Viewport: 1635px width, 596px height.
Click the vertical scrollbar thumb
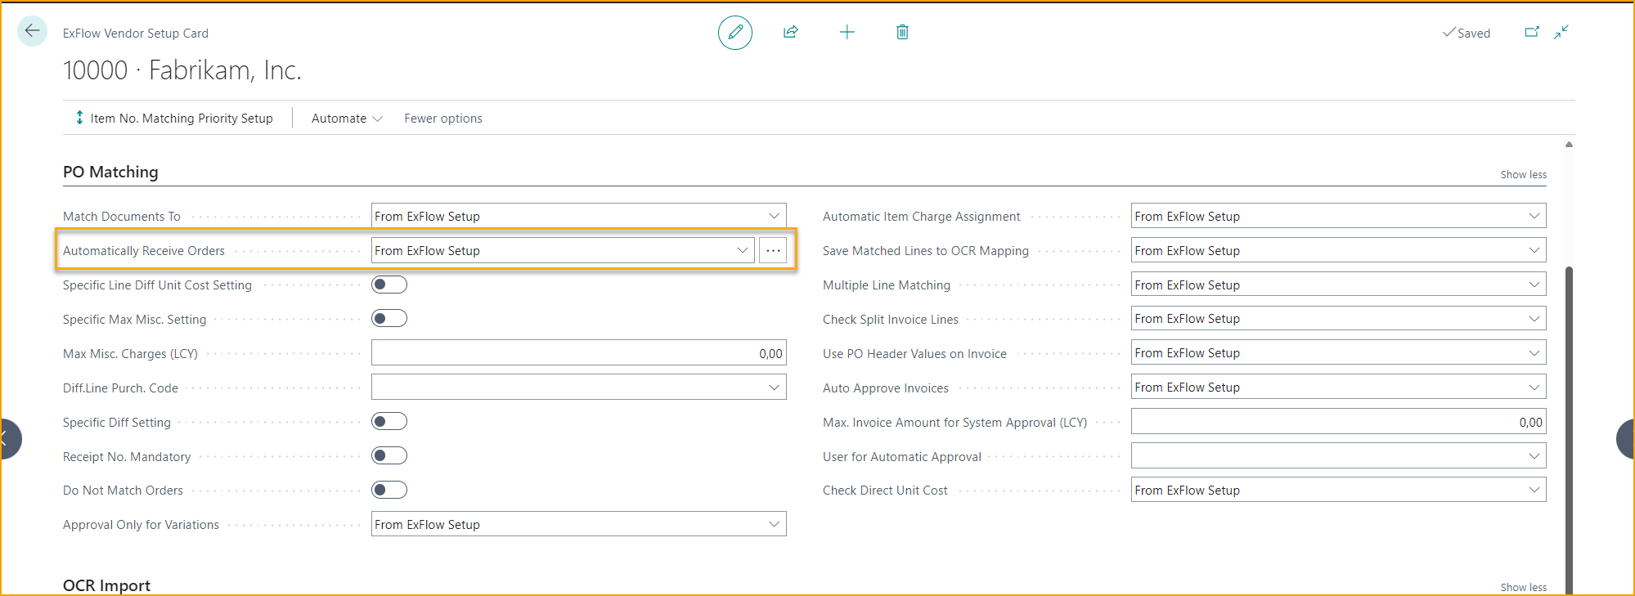(1569, 429)
